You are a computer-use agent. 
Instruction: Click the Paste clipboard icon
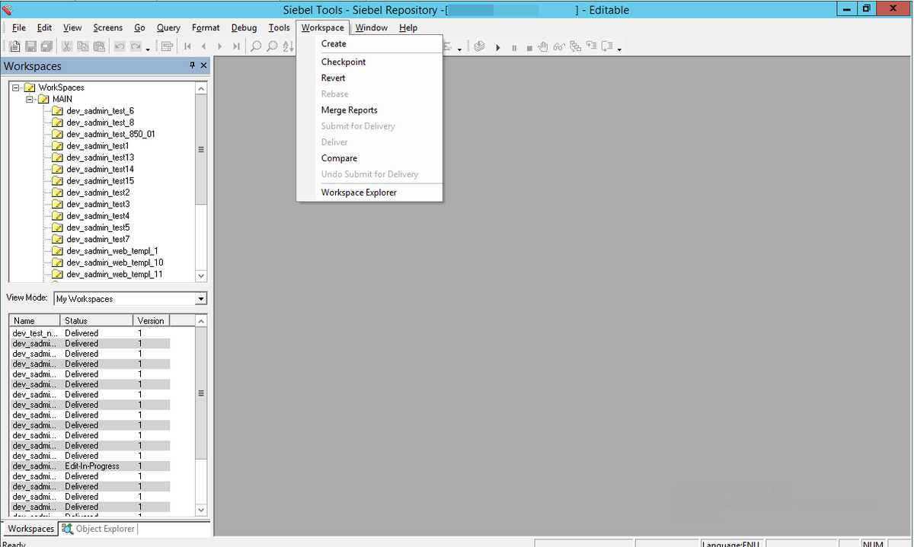click(99, 47)
